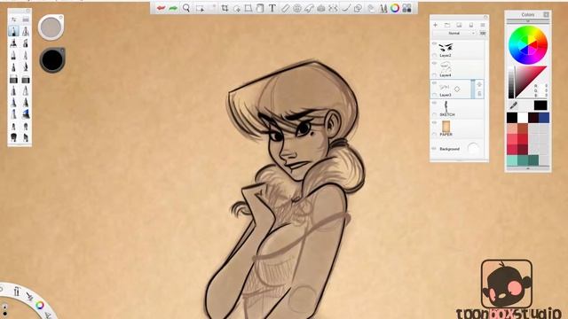This screenshot has width=568, height=319.
Task: Select the Distort transform tool
Action: pos(248,8)
